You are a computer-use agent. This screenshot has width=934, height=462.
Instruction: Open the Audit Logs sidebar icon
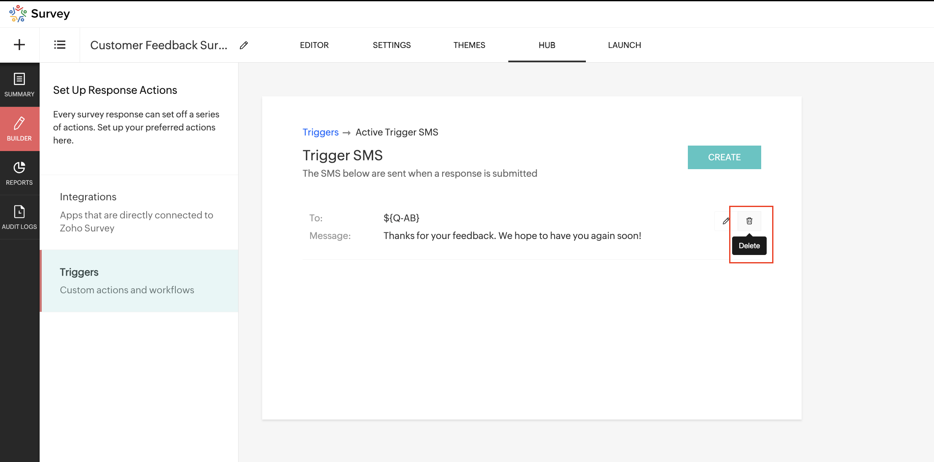(x=19, y=217)
